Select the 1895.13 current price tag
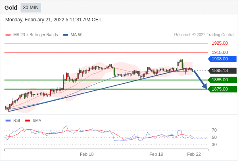This screenshot has height=161, width=238. [x=222, y=70]
